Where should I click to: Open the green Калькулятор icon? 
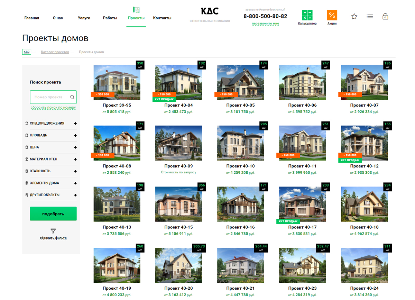pos(307,15)
